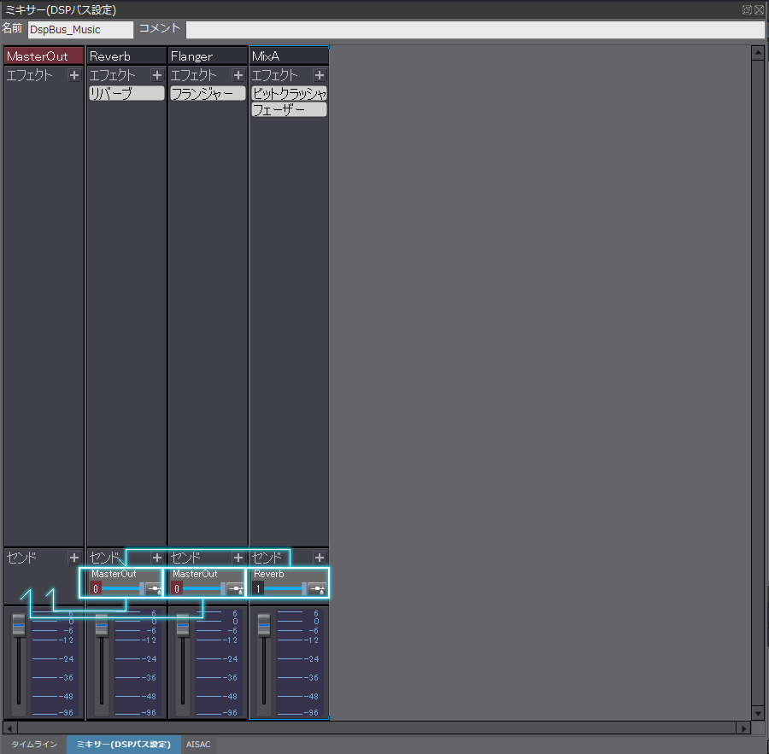Image resolution: width=769 pixels, height=754 pixels.
Task: Click send index 1 on the MixA bus
Action: (x=258, y=589)
